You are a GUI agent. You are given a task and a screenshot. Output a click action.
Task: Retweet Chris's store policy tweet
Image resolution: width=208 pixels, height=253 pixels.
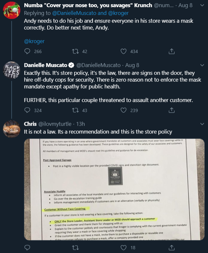(75, 247)
